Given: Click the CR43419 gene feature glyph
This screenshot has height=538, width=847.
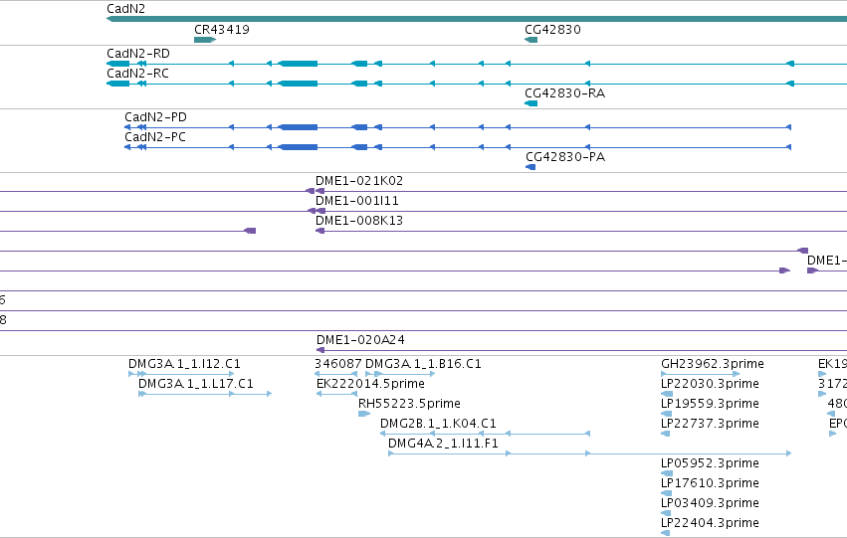Looking at the screenshot, I should [x=205, y=40].
